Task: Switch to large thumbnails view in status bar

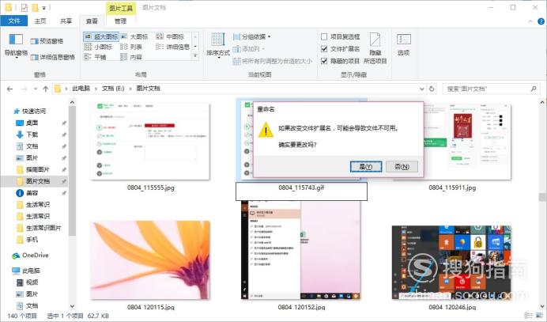Action: click(x=538, y=316)
